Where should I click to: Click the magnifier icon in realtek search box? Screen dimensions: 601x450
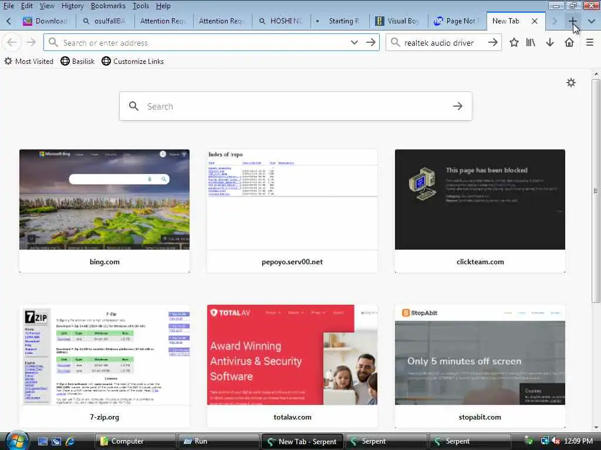pos(395,42)
